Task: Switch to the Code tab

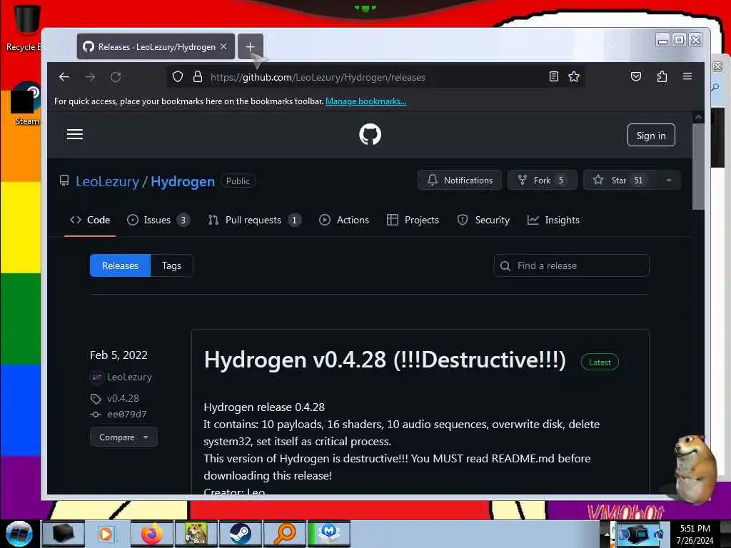Action: point(90,220)
